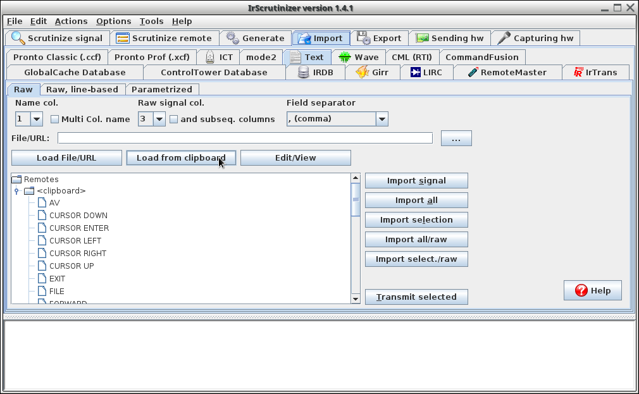Click the IRDB database icon
This screenshot has height=394, width=639.
[x=303, y=72]
